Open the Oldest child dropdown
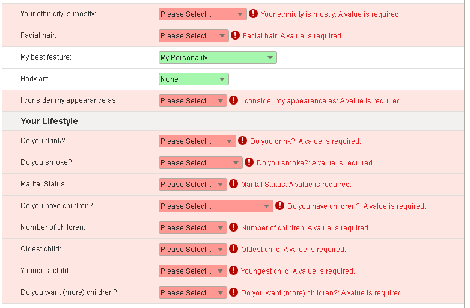This screenshot has width=470, height=308. coord(193,249)
